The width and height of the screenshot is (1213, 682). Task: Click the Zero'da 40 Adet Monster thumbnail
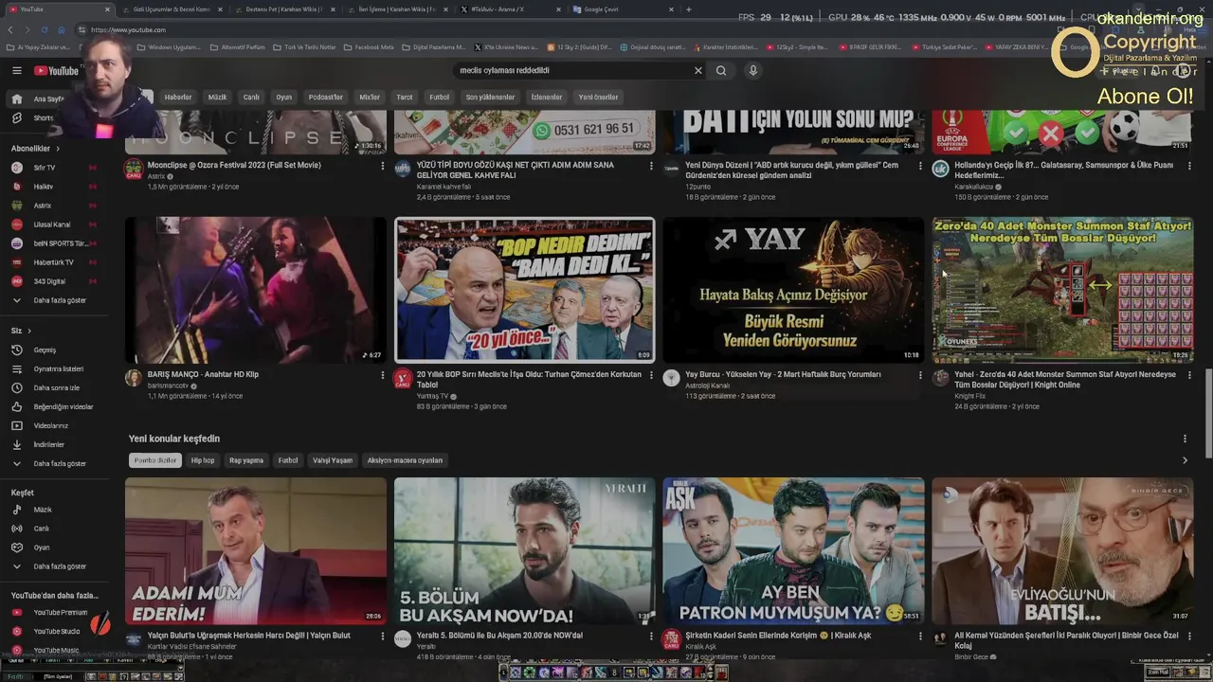coord(1062,290)
